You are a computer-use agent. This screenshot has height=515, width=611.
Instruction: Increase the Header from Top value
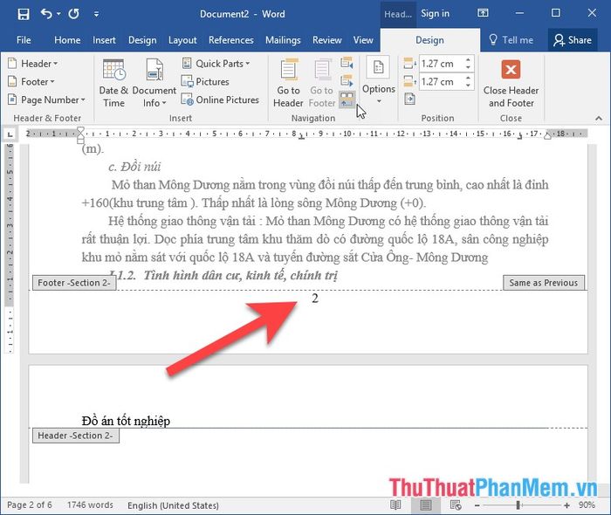point(469,59)
